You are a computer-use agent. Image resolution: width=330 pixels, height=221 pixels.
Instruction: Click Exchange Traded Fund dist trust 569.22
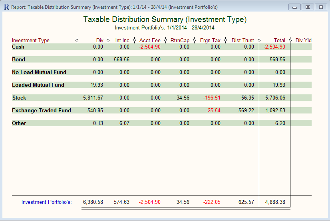246,111
